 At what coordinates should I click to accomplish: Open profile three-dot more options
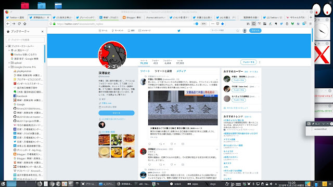tap(260, 62)
